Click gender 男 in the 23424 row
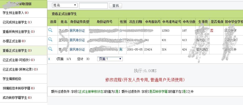Viewport: 243px width, 105px height. (121, 49)
